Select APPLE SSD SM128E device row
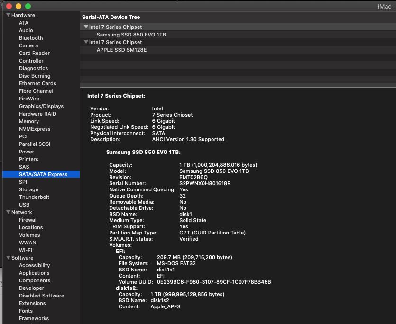Viewport: 396px width, 324px height. 238,50
